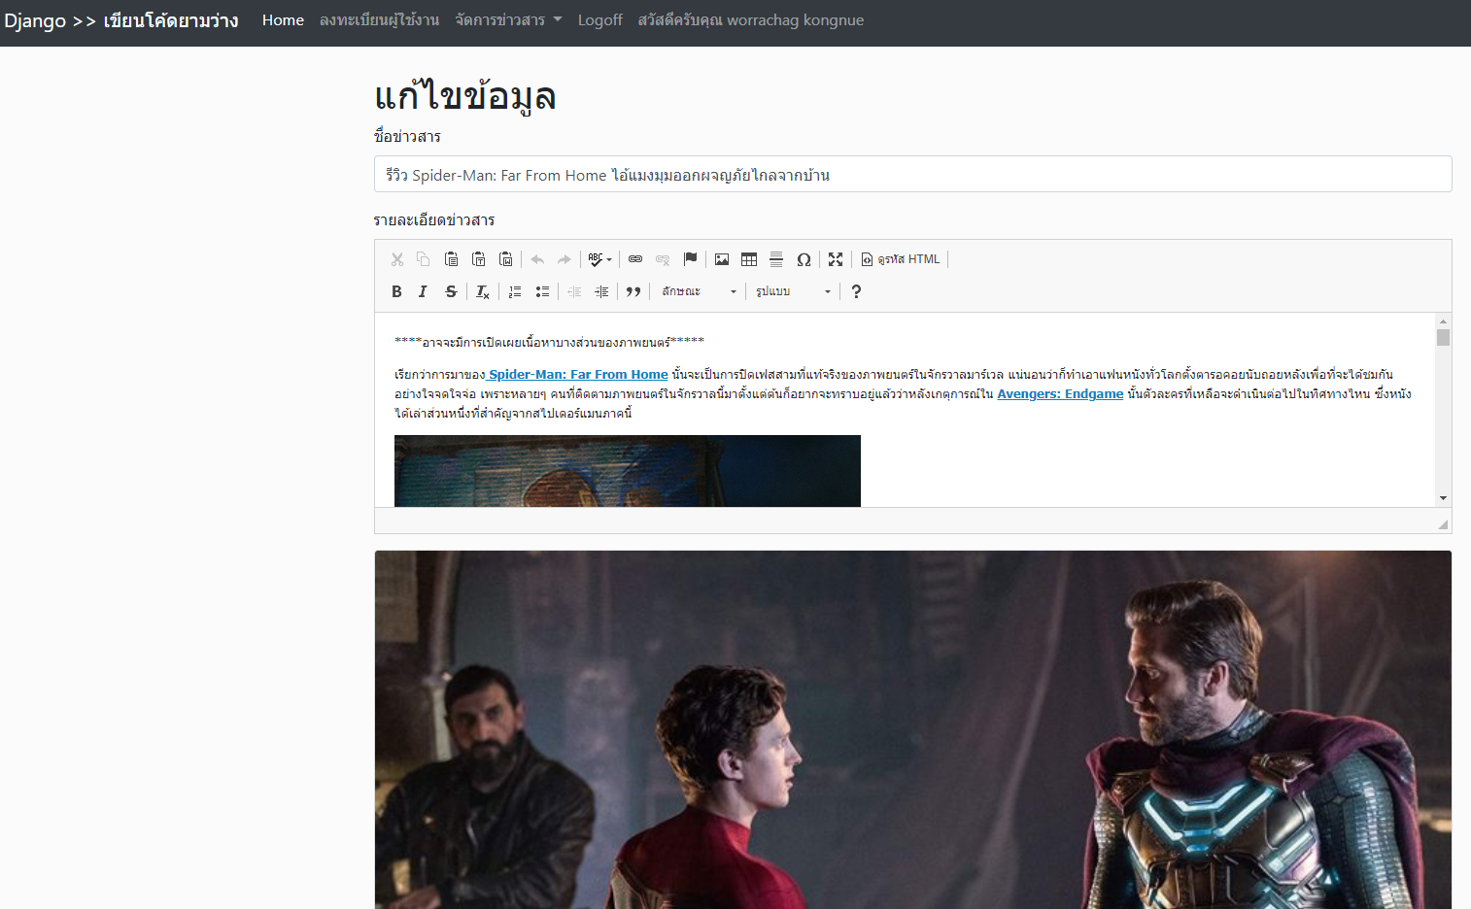Click the ชื่อข่าวสาร title input field
1471x909 pixels.
tap(913, 175)
